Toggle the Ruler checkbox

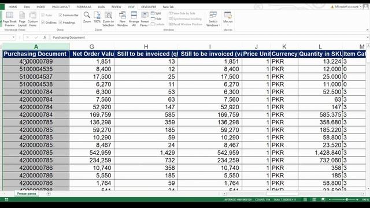click(x=43, y=15)
